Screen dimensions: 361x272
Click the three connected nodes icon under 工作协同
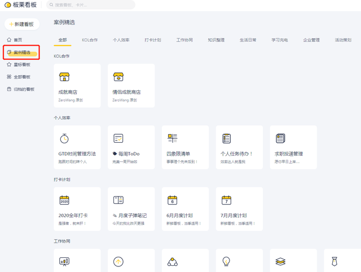pyautogui.click(x=173, y=262)
